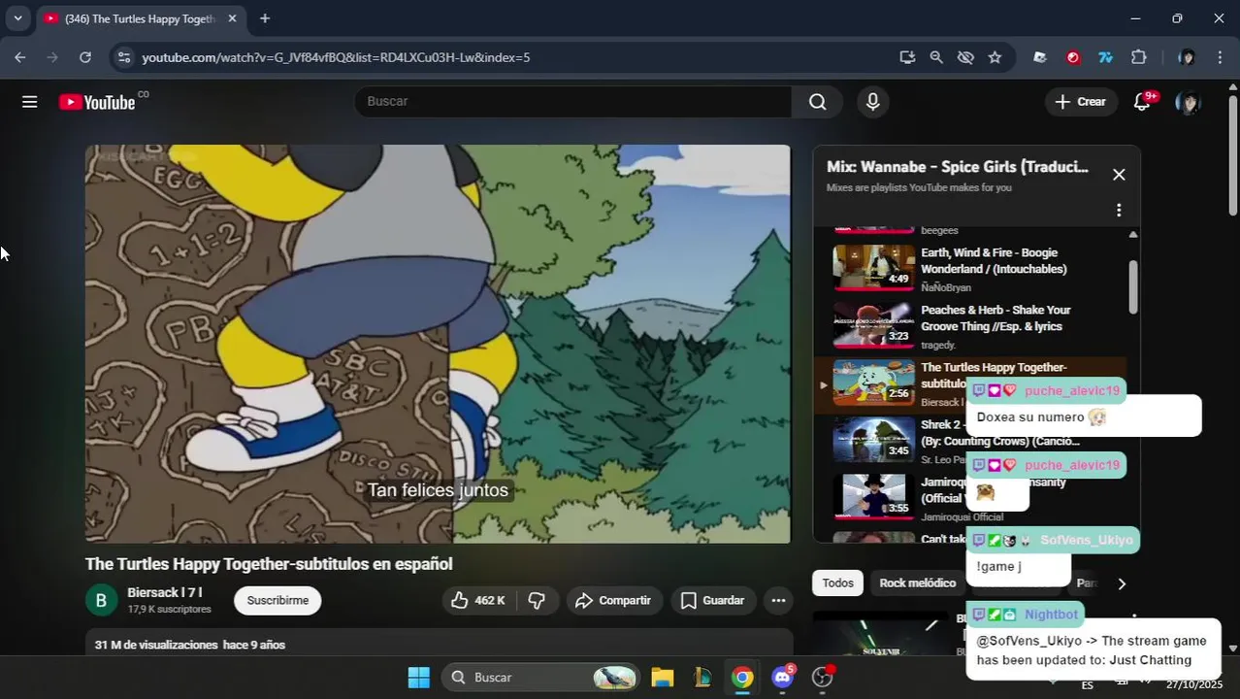Open Chrome extensions puzzle menu
Screen dimensions: 1240x699
(x=1139, y=57)
